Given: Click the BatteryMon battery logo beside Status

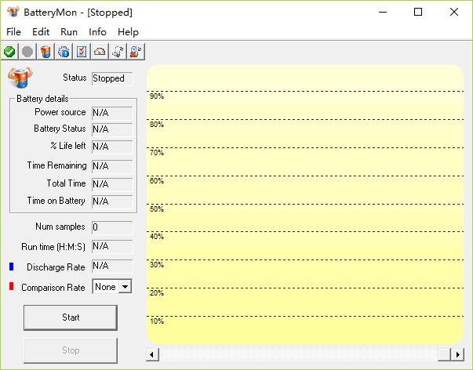Looking at the screenshot, I should tap(20, 78).
